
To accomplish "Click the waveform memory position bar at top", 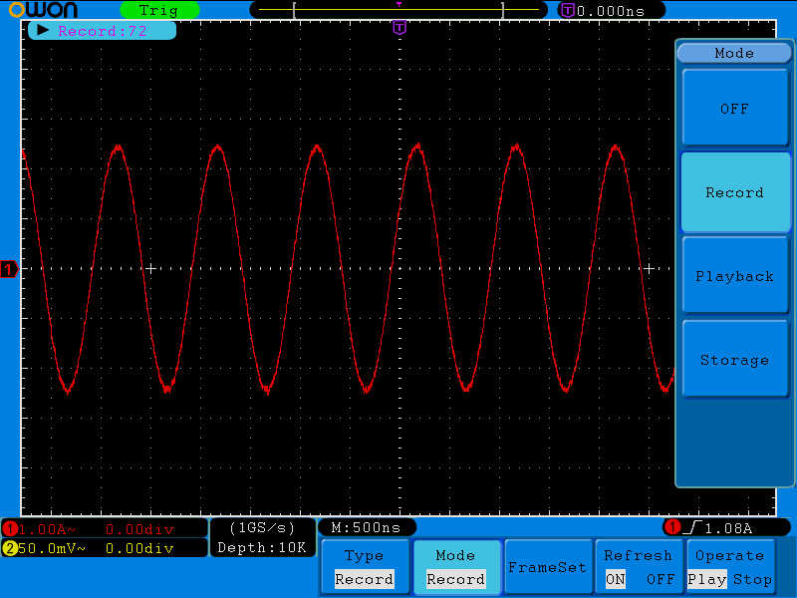I will pyautogui.click(x=398, y=10).
